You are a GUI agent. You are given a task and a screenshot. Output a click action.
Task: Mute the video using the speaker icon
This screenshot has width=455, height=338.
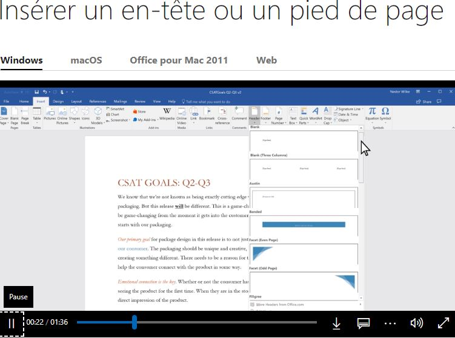(417, 323)
